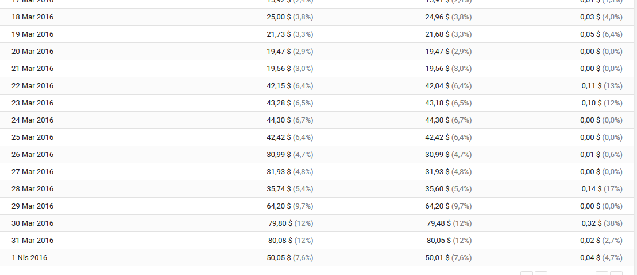Click the 25,00 $ (3,8%) value
This screenshot has width=637, height=275.
[x=290, y=17]
